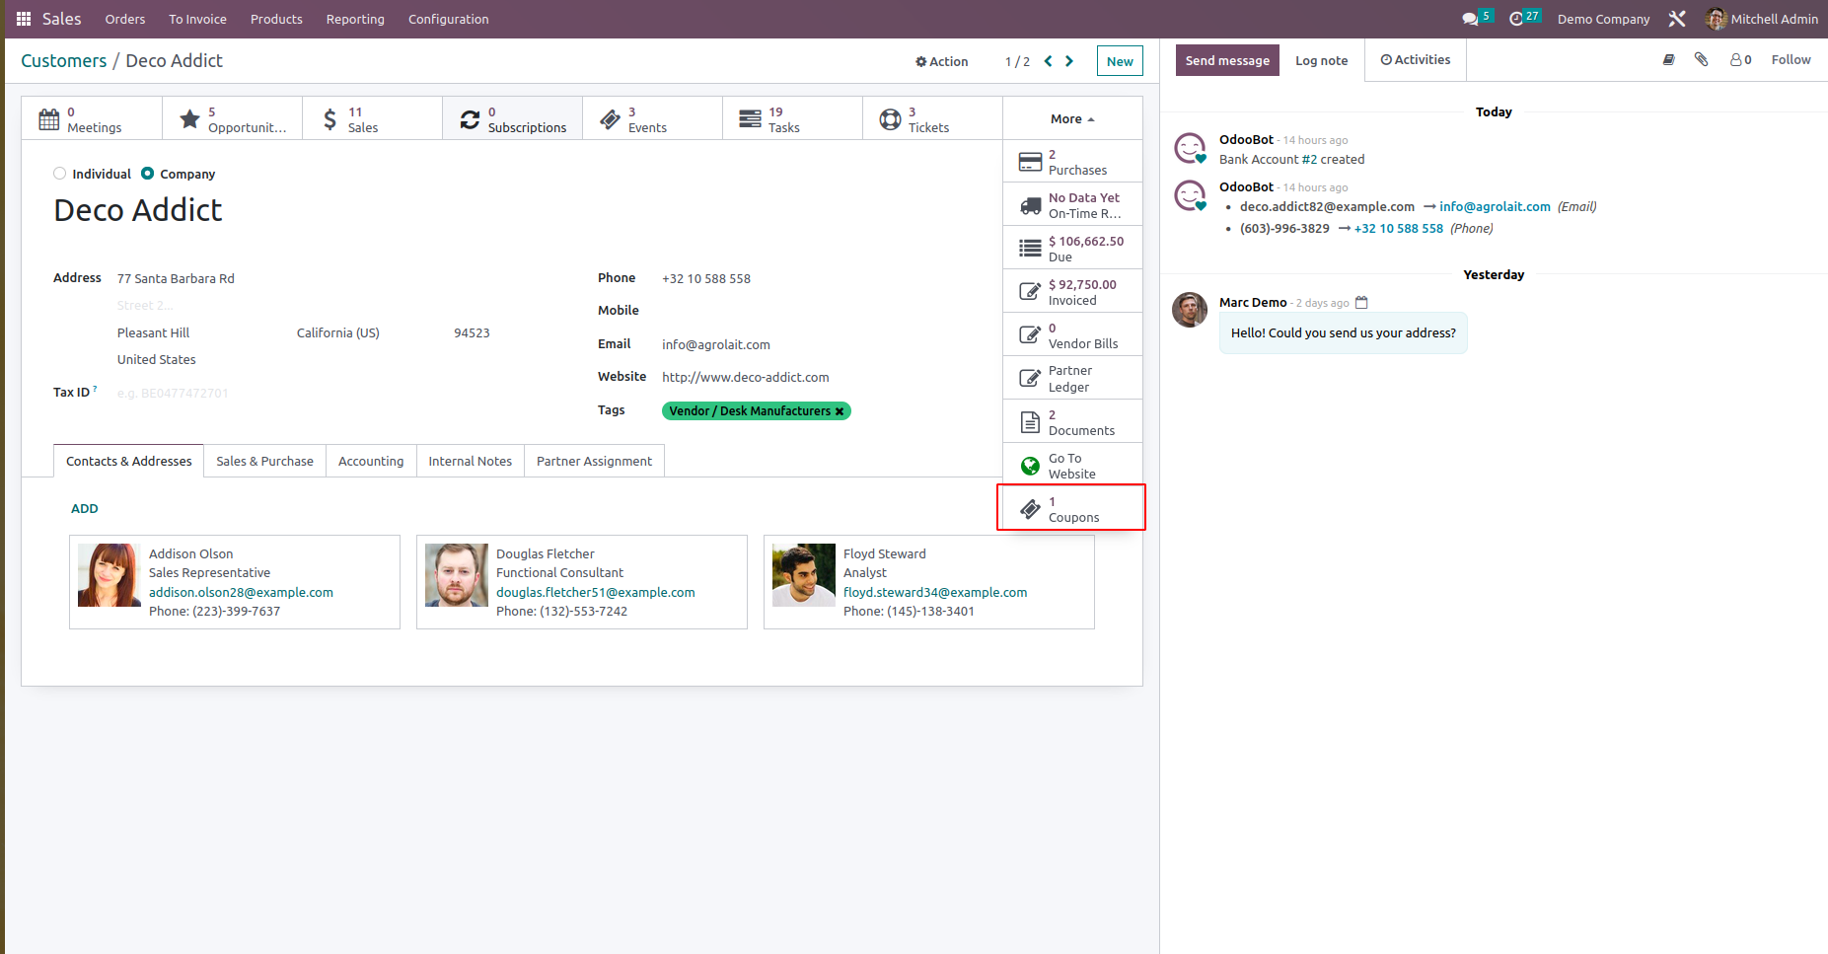Open the Orders menu
The image size is (1828, 954).
click(125, 19)
